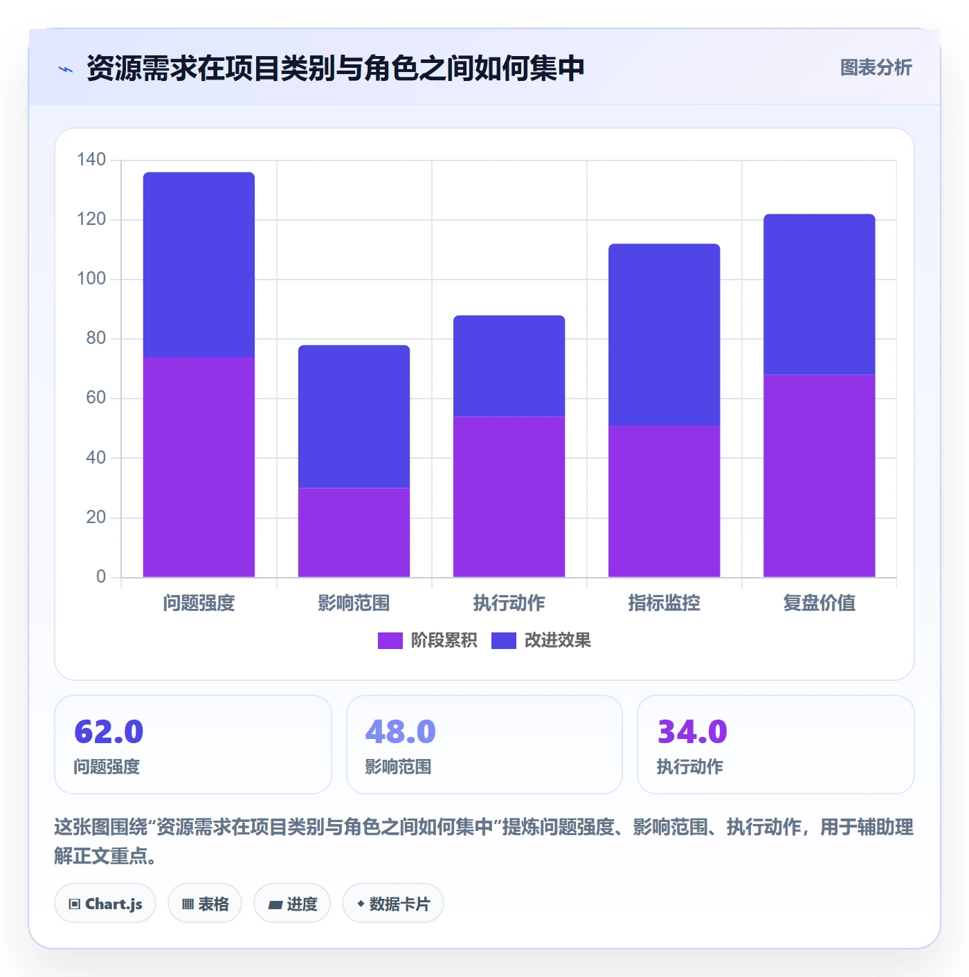Click the blue segment of 影响范围 bar
Viewport: 969px width, 977px height.
click(354, 417)
